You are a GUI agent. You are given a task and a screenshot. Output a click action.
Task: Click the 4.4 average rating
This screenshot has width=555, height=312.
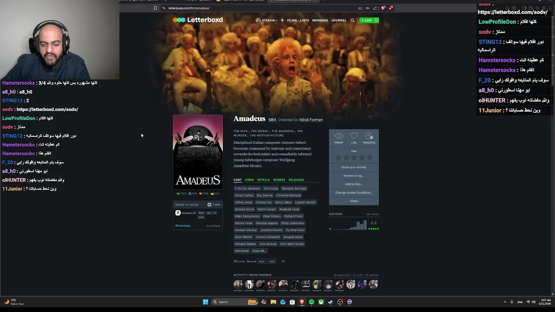[373, 223]
